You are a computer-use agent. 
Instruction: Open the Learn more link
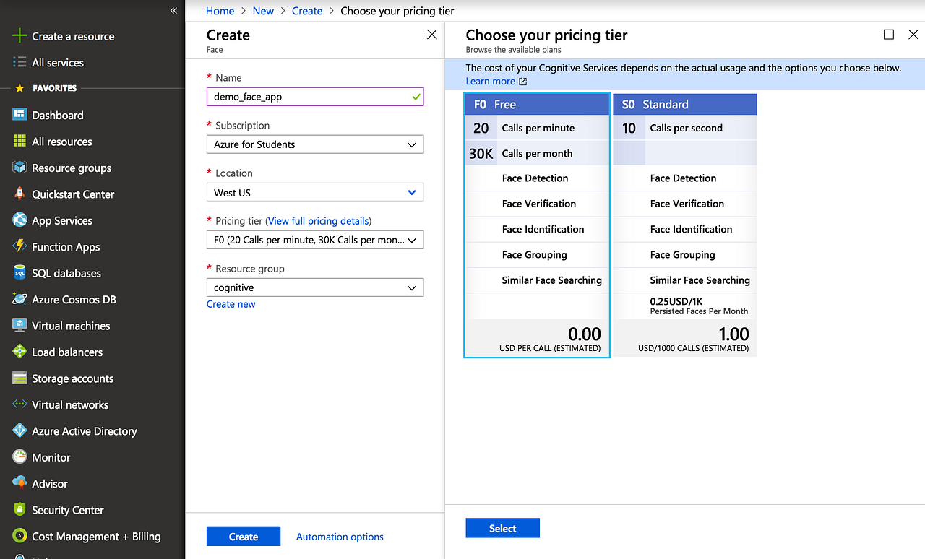point(491,81)
